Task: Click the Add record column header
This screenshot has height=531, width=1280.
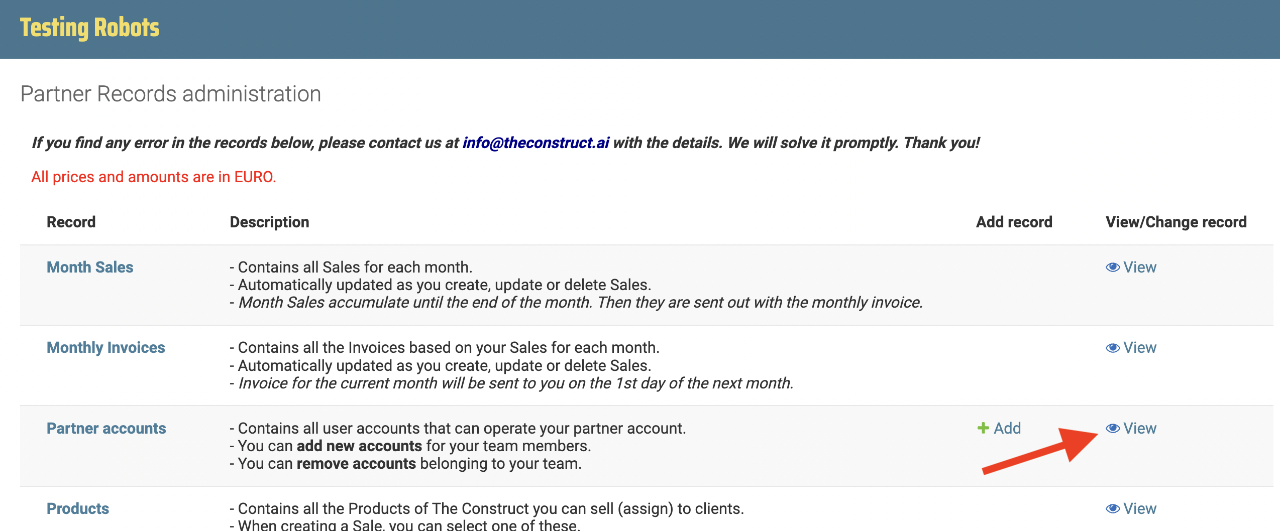Action: [1014, 222]
